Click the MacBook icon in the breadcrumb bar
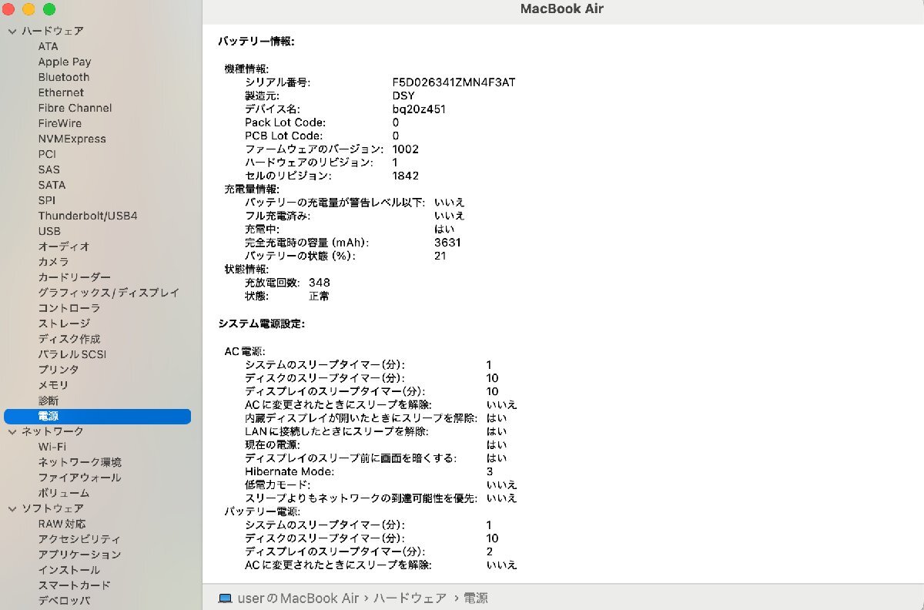Screen dimensions: 924x610 tap(226, 598)
